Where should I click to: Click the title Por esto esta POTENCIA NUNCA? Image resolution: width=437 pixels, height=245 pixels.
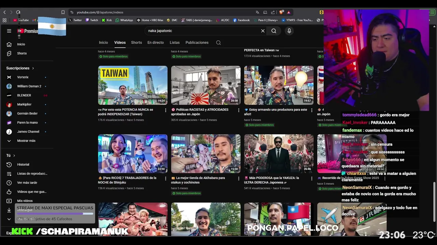tap(126, 112)
